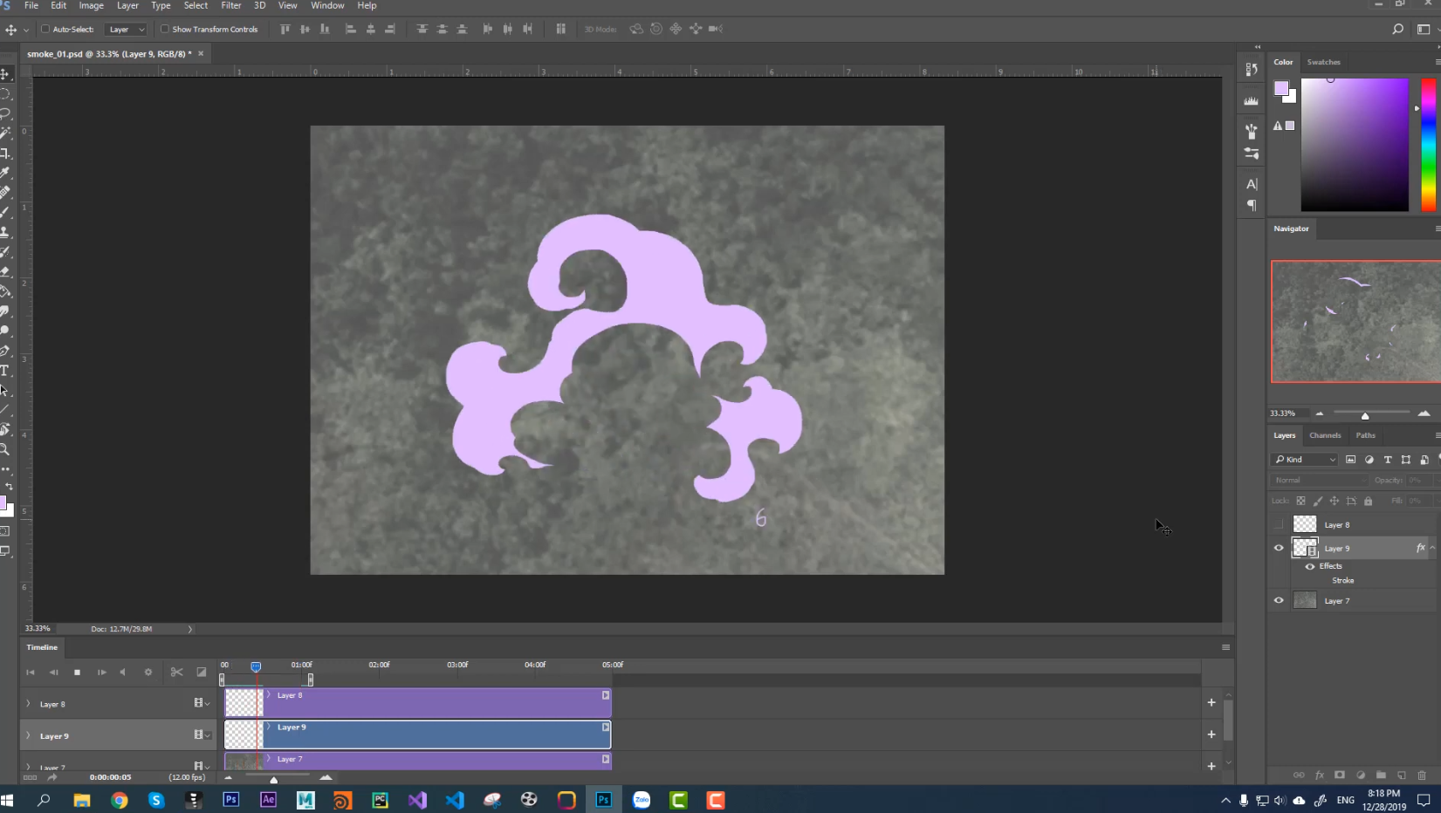Add a layer style via fx button
Screen dimensions: 1441x813
[1320, 775]
